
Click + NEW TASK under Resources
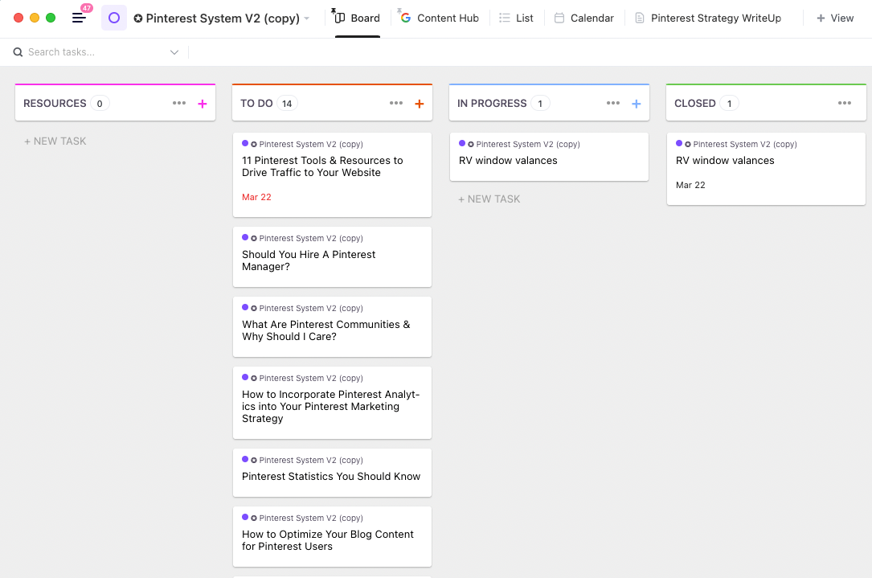pos(55,141)
